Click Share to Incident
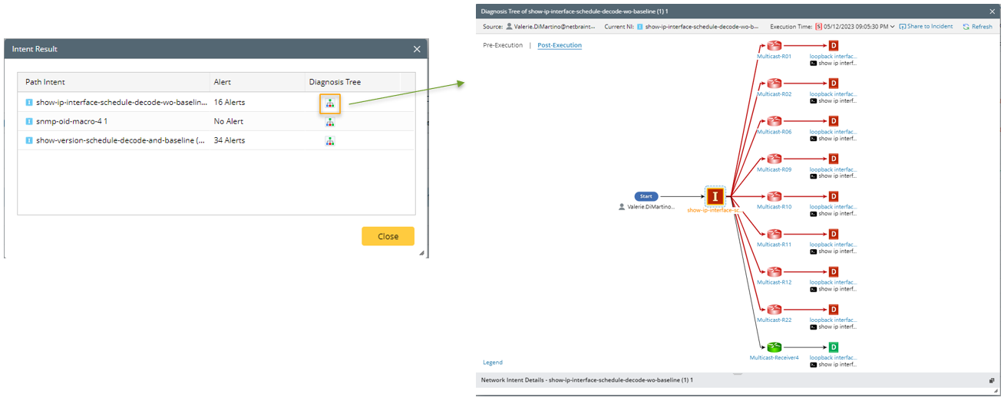Image resolution: width=1004 pixels, height=404 pixels. [x=926, y=26]
